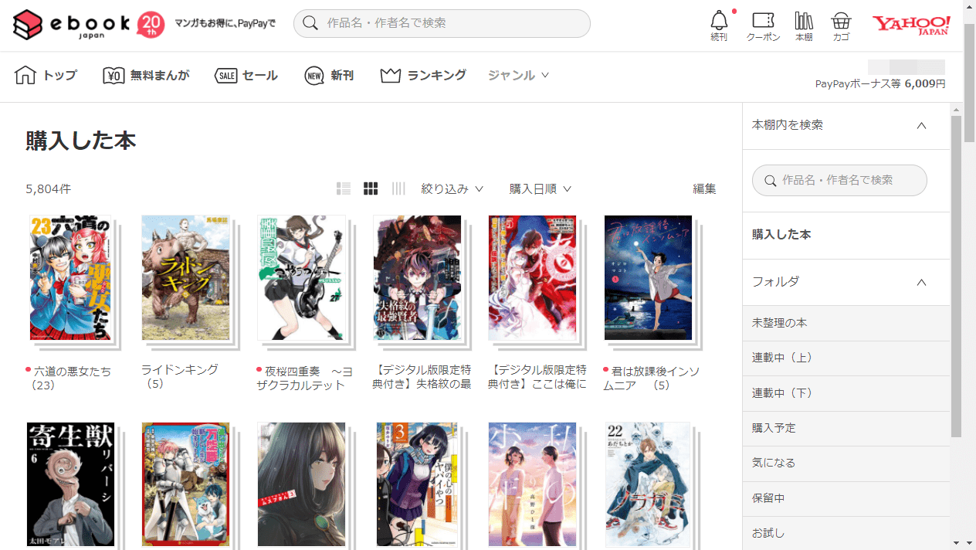The width and height of the screenshot is (976, 550).
Task: Click the 20th anniversary badge
Action: click(151, 25)
